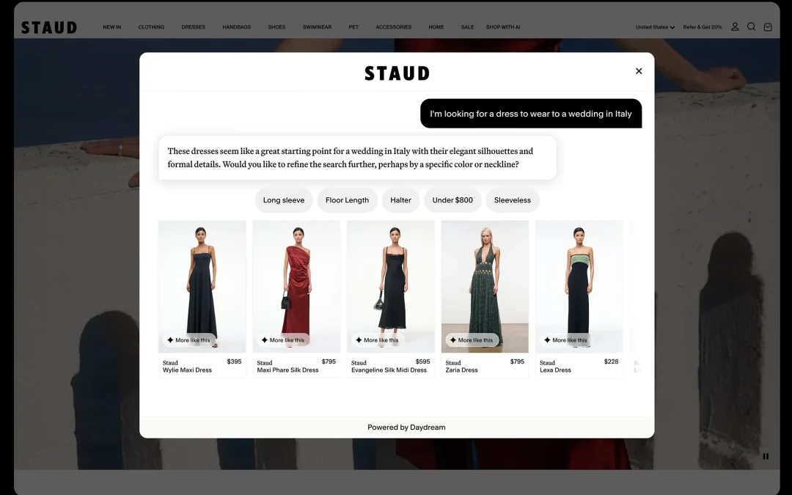
Task: Apply the Long sleeve filter chip
Action: [x=284, y=200]
